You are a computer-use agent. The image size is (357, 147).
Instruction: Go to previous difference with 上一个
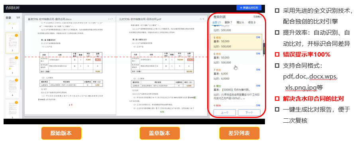pyautogui.click(x=224, y=112)
